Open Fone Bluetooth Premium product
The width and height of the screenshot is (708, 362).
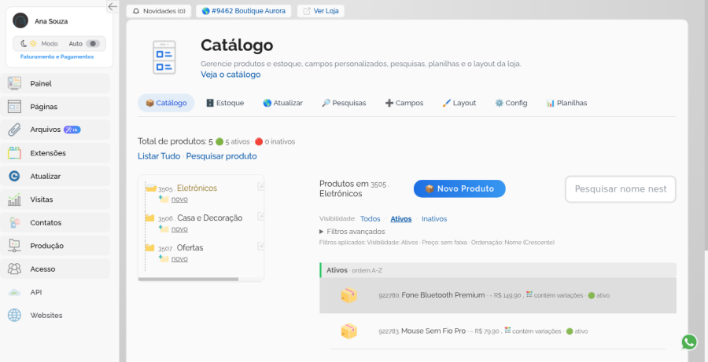(x=443, y=294)
